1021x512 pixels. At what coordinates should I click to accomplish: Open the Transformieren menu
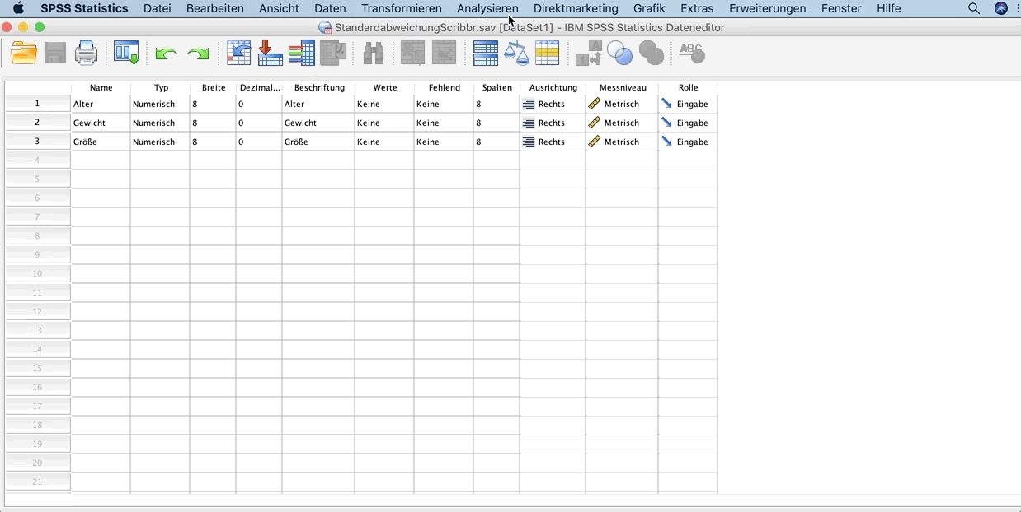402,8
